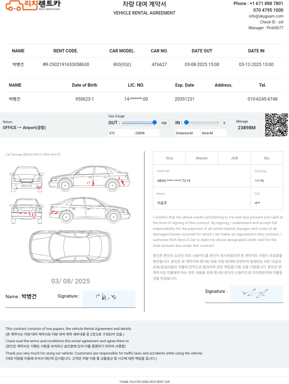Click the card number field 4890-****-****-7219

click(202, 176)
